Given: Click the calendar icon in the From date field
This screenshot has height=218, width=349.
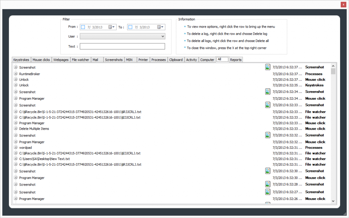Looking at the screenshot, I should 110,27.
